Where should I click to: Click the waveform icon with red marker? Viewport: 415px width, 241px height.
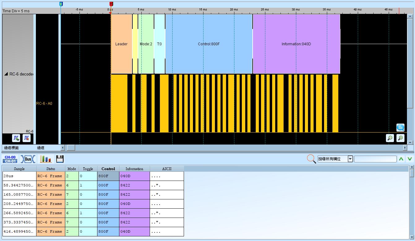[27, 138]
